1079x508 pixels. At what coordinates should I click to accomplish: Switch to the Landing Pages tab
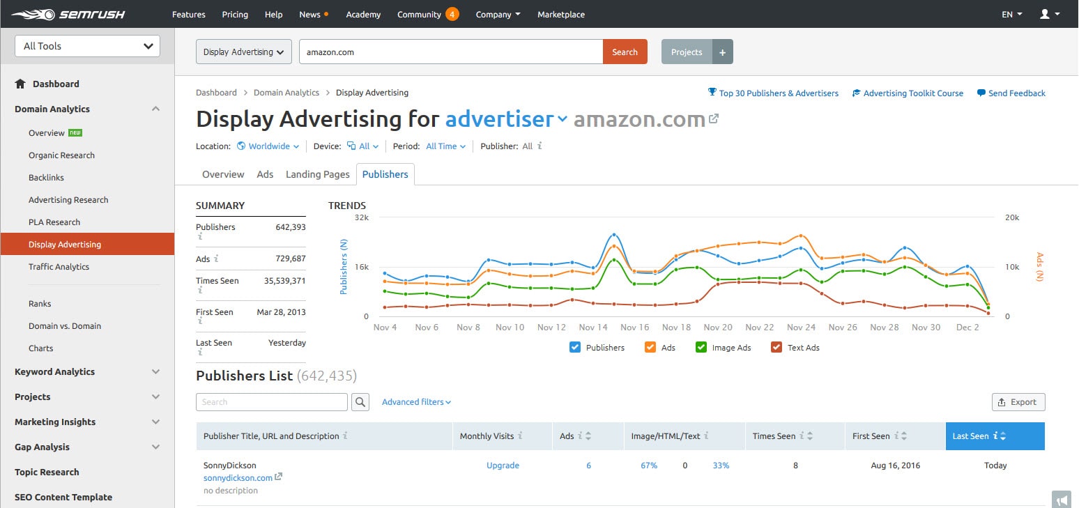[x=317, y=174]
